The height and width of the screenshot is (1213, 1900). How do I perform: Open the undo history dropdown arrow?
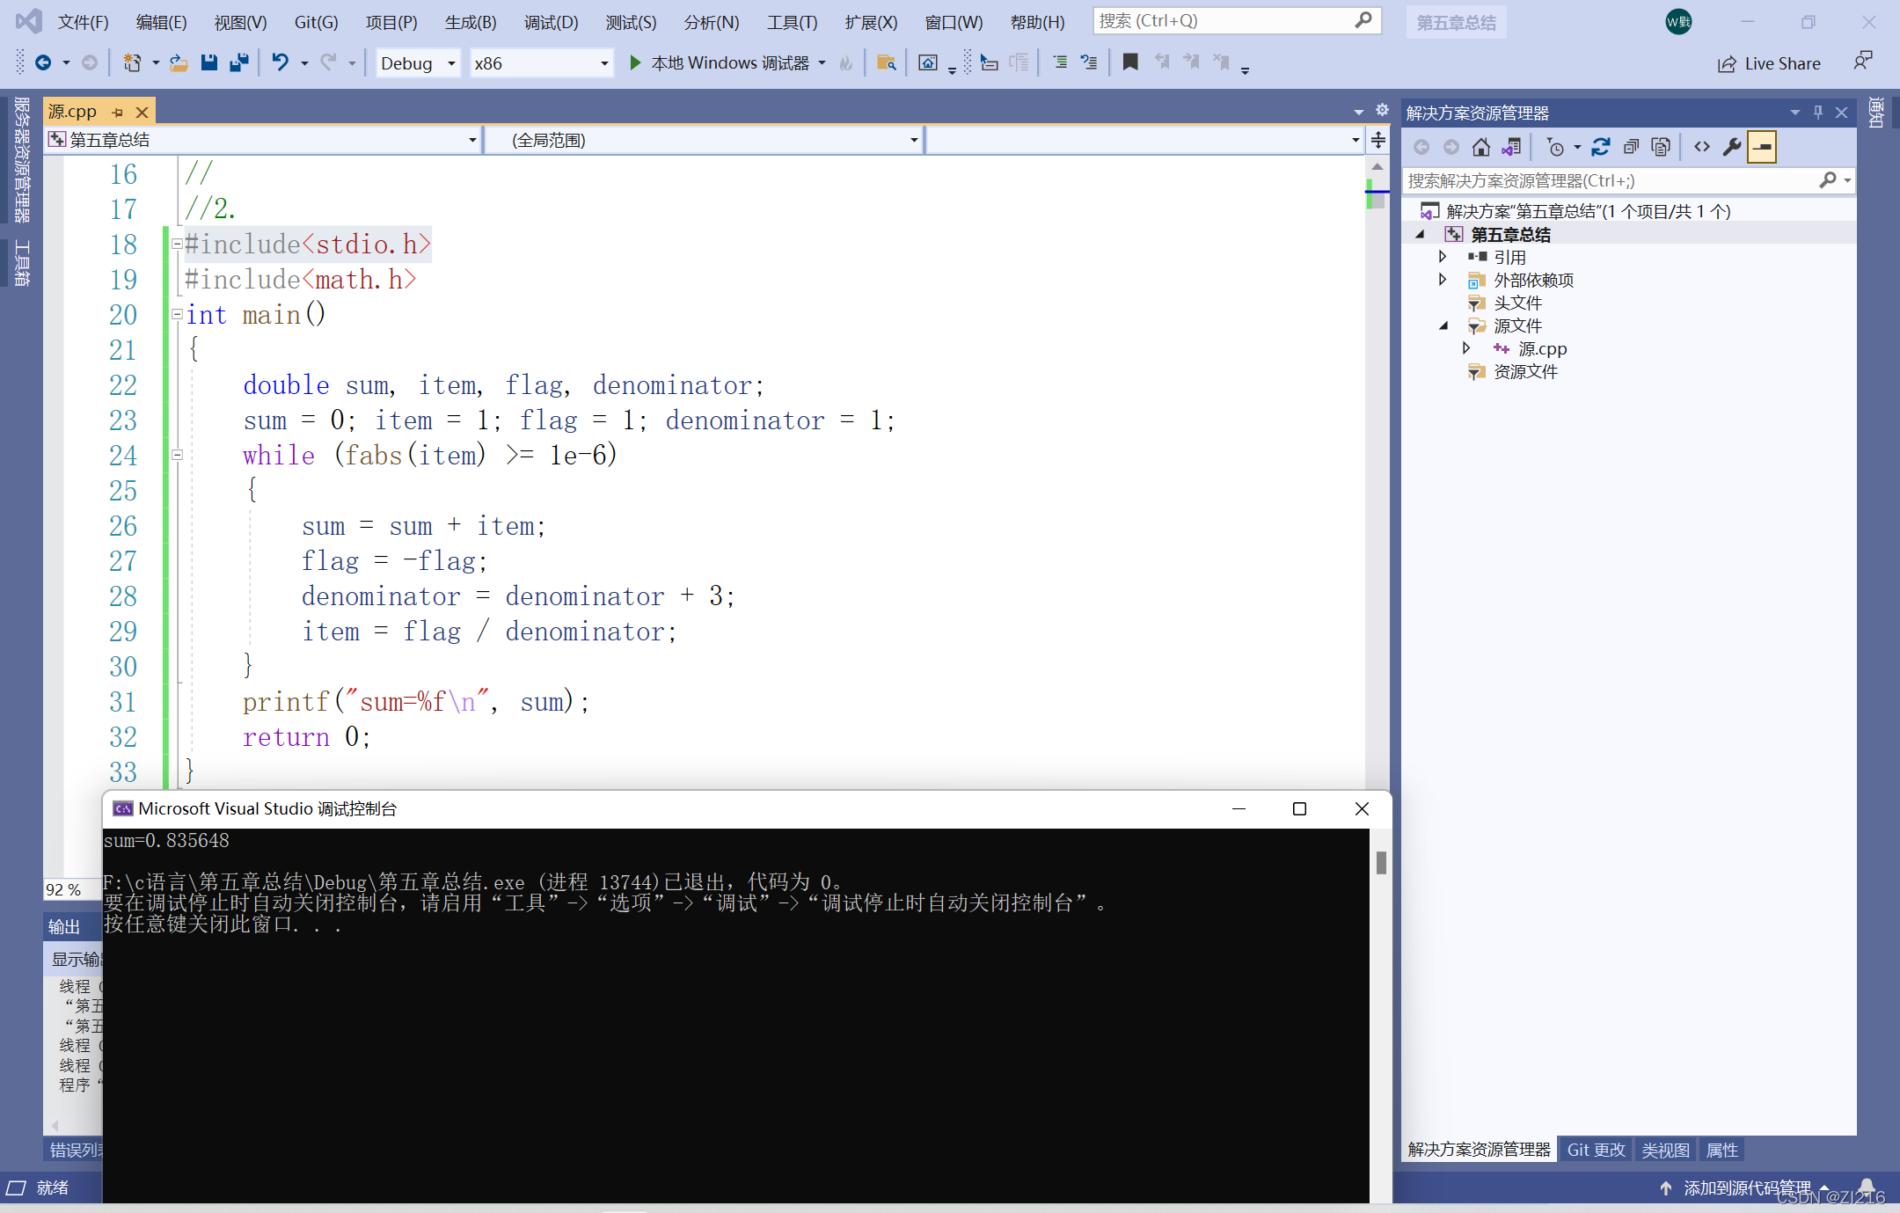click(x=304, y=62)
